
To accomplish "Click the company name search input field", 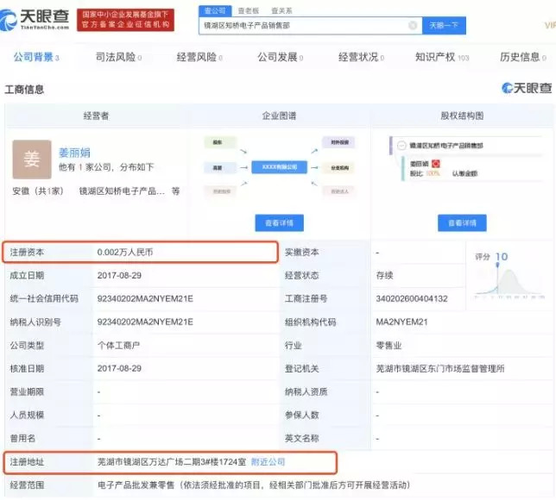I will (x=302, y=27).
